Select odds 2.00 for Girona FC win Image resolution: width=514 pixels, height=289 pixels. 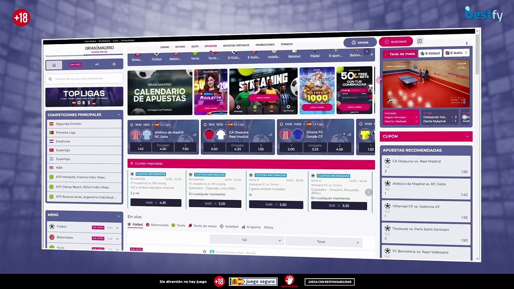(291, 147)
